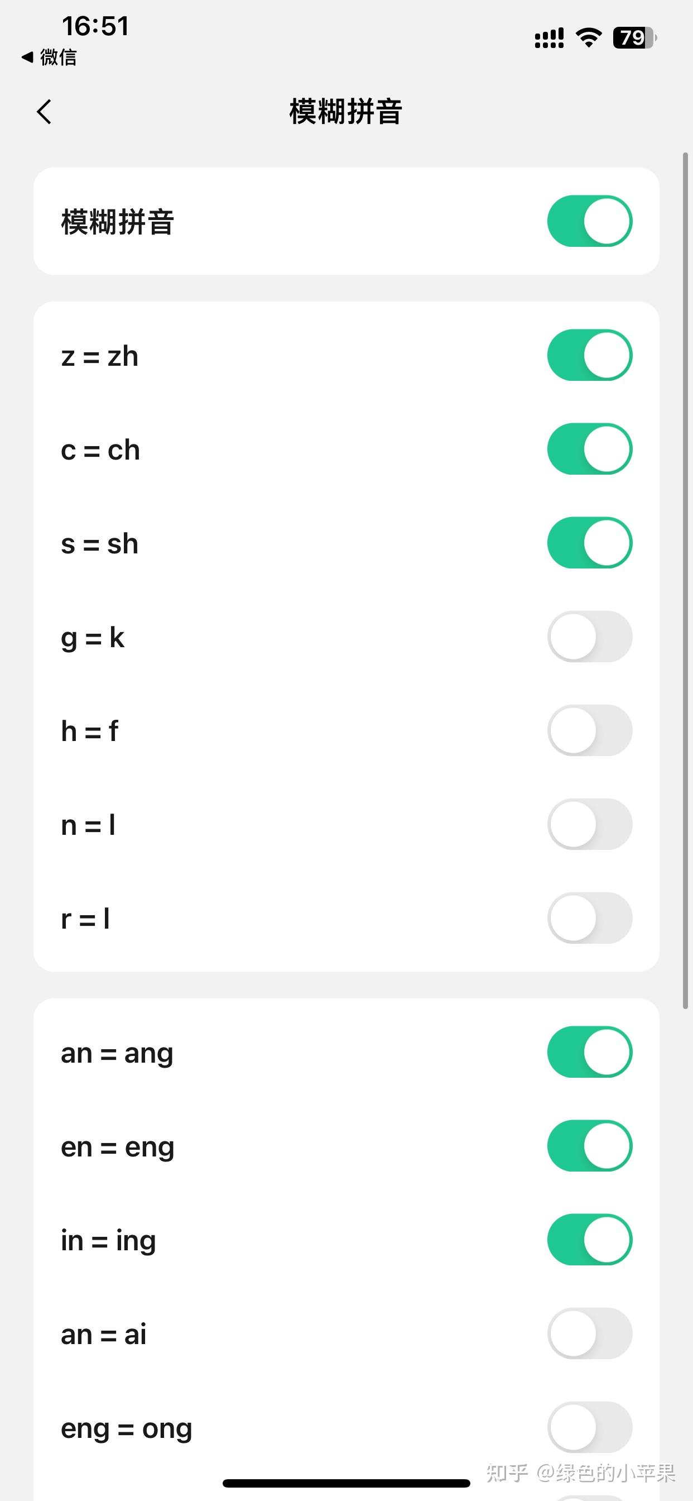
Task: Turn off z = zh fuzzy matching
Action: (x=589, y=355)
